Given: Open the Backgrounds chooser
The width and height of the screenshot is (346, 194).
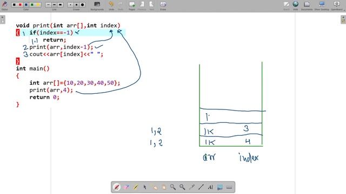Looking at the screenshot, I should 97,5.
